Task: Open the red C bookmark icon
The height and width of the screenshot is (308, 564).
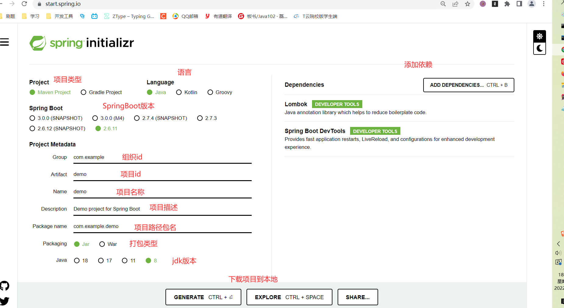Action: [163, 16]
